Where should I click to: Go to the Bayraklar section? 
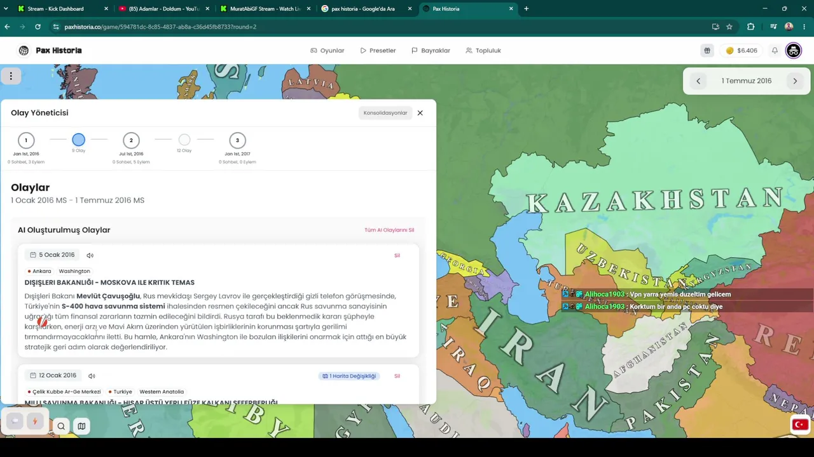(x=431, y=51)
